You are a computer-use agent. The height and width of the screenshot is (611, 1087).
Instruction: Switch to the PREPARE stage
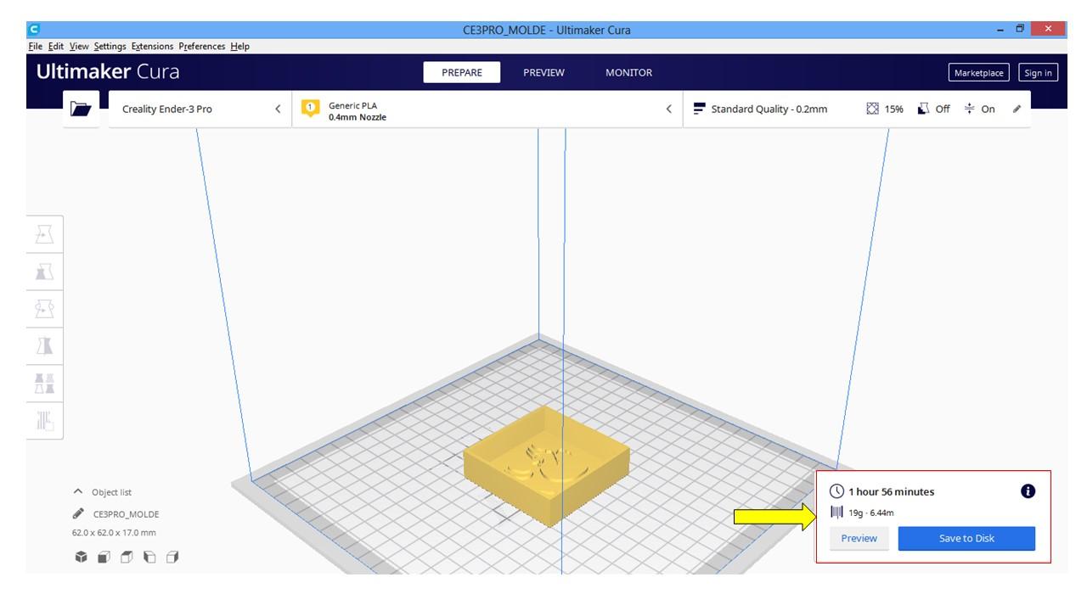tap(462, 72)
